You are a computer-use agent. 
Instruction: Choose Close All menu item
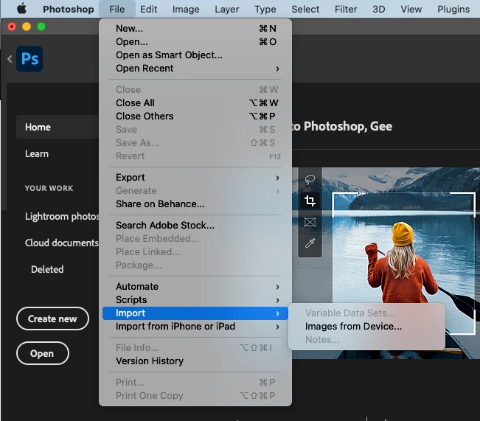(x=195, y=103)
